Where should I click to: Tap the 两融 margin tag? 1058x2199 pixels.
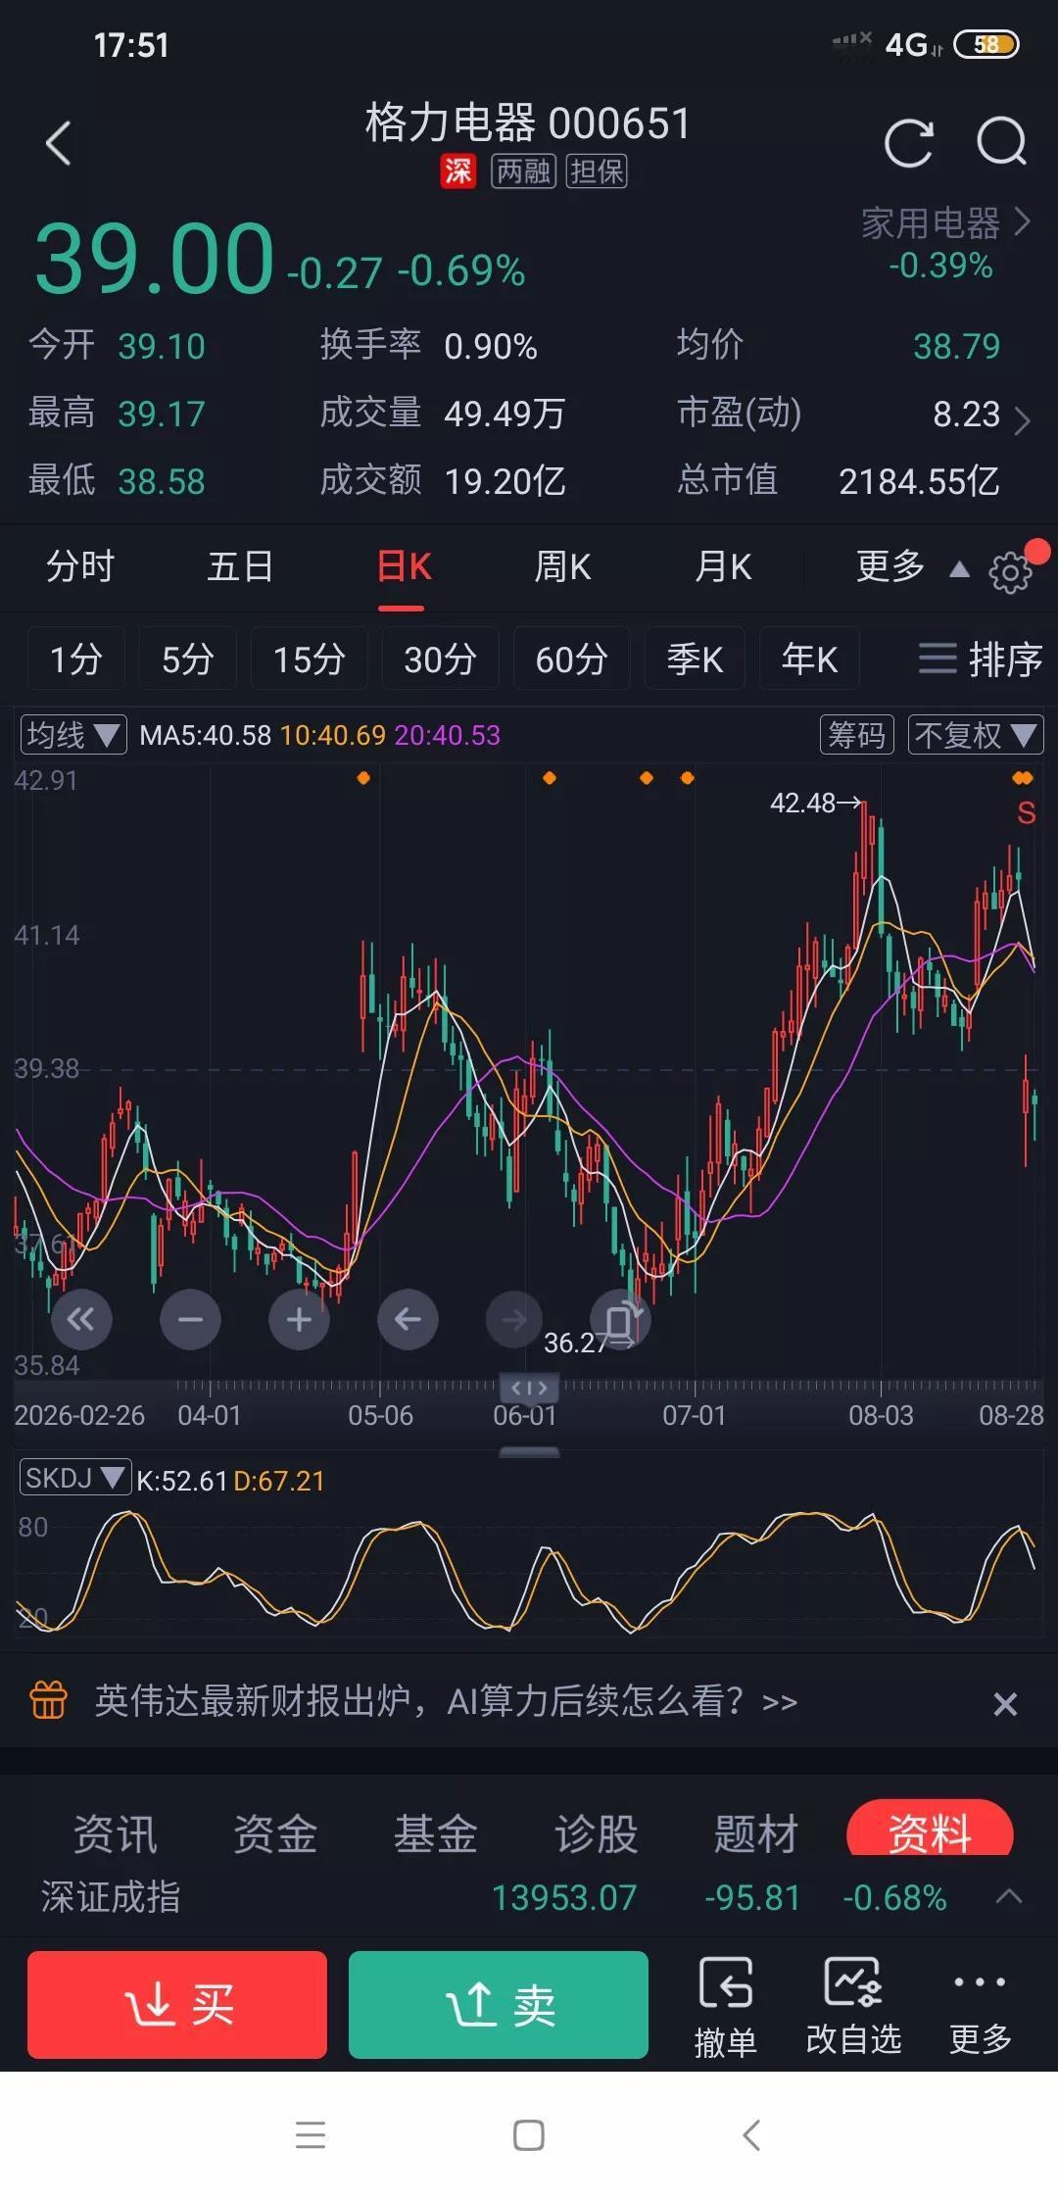[523, 171]
